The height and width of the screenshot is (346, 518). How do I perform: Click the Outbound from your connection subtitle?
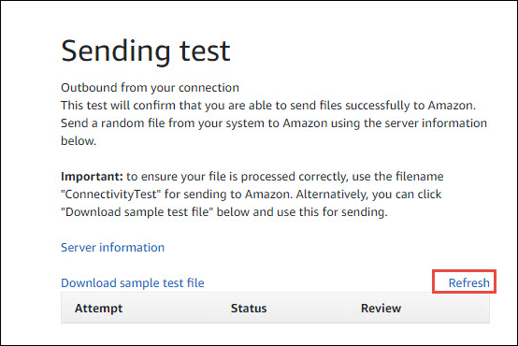click(150, 88)
